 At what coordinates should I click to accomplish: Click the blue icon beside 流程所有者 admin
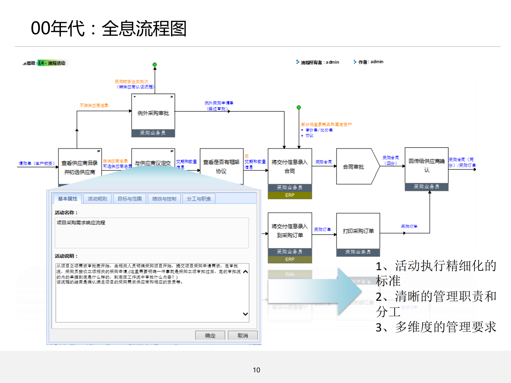(x=297, y=61)
